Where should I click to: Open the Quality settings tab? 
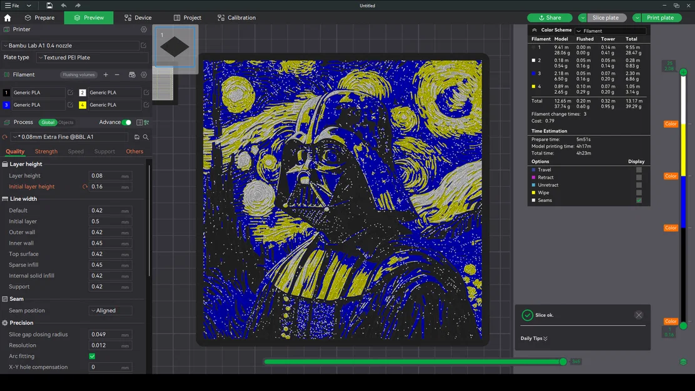tap(15, 151)
